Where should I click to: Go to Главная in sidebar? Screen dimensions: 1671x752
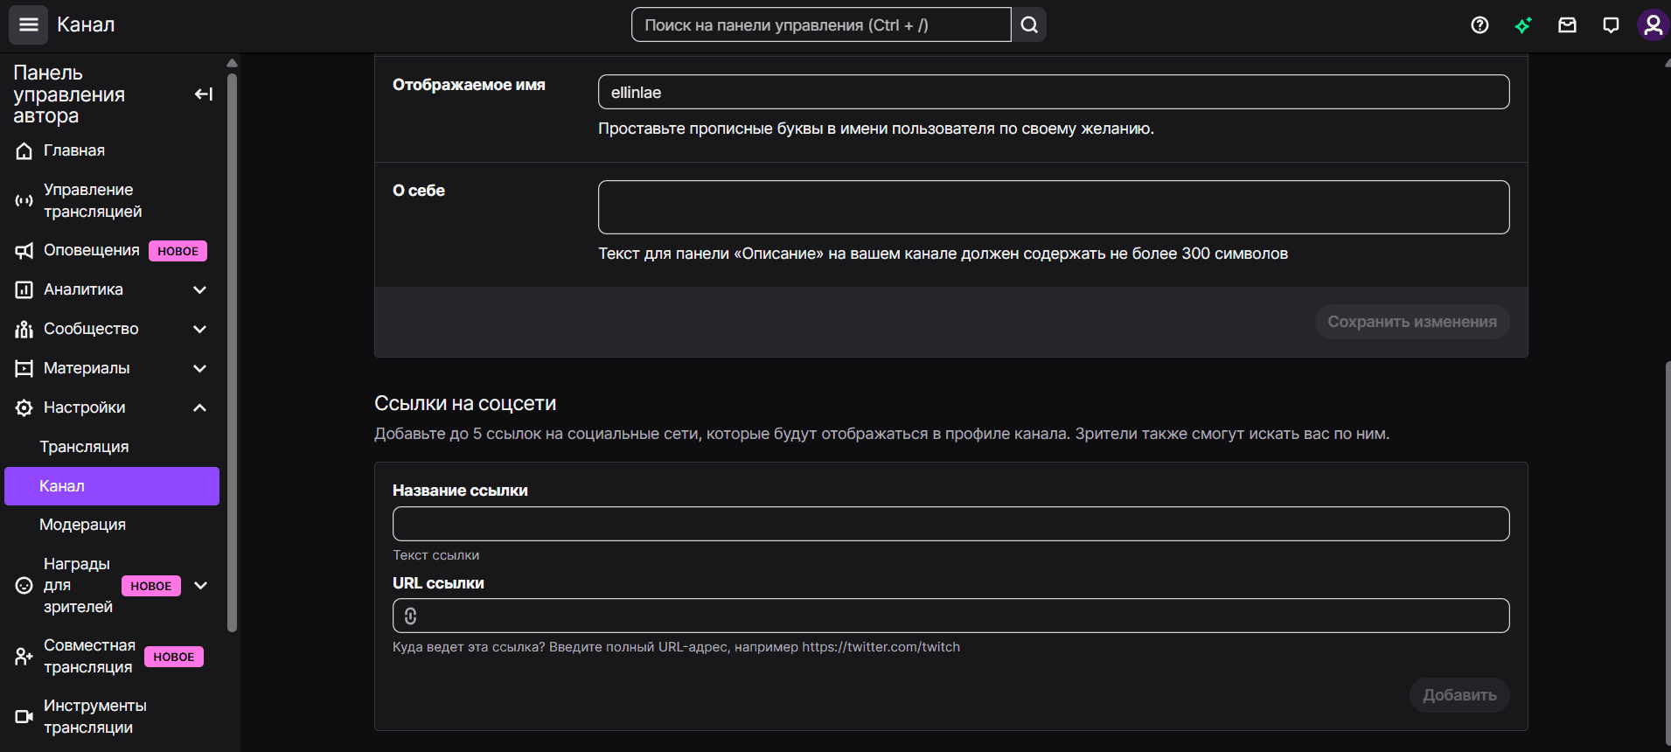74,150
